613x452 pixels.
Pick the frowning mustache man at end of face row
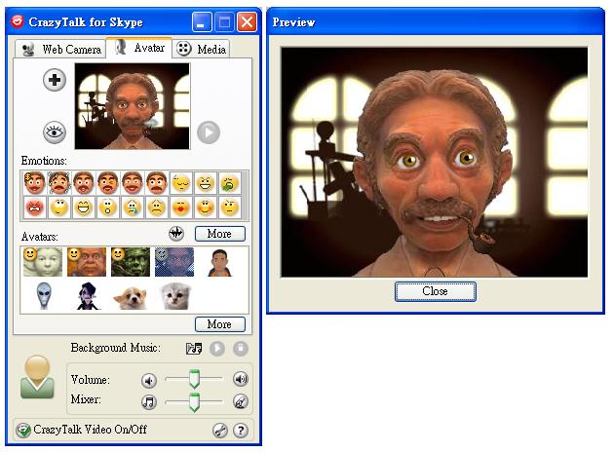click(156, 183)
